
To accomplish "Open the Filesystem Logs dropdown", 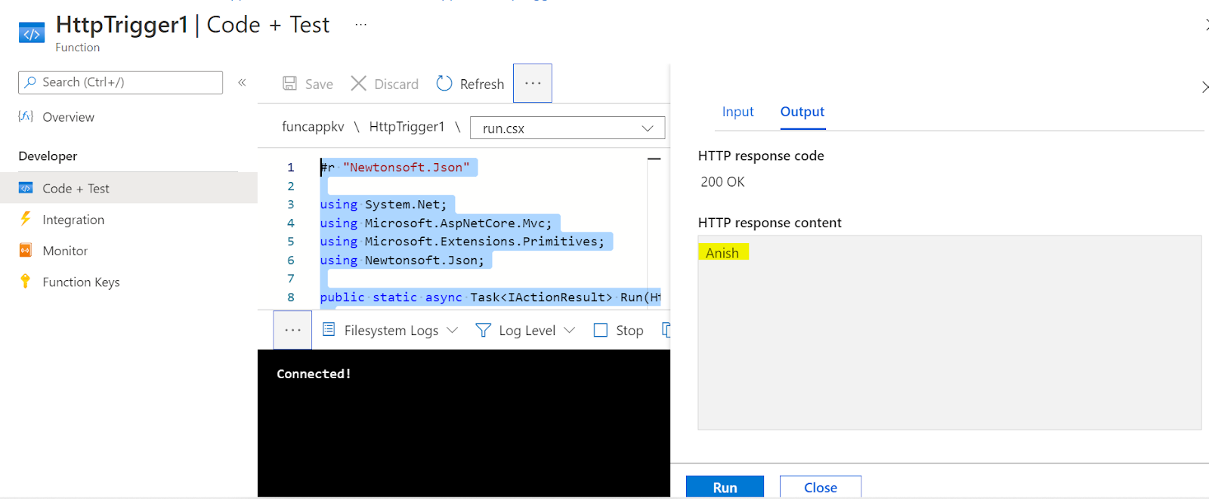I will point(390,331).
